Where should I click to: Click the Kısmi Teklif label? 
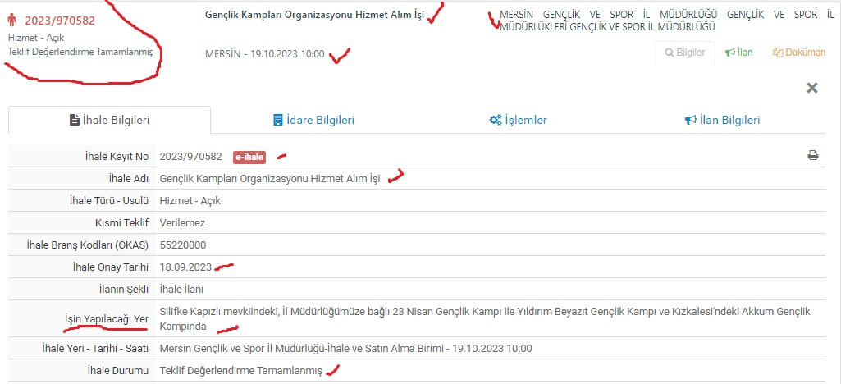[x=123, y=223]
